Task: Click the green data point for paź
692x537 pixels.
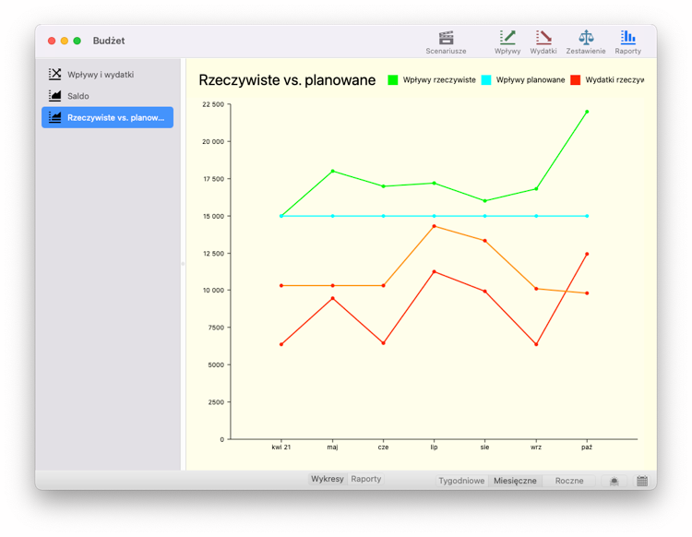Action: tap(587, 112)
